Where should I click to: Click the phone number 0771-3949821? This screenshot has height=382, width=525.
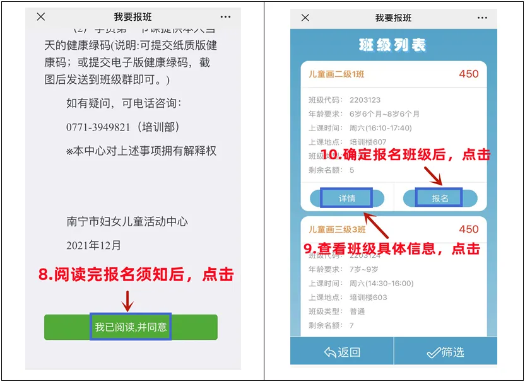pyautogui.click(x=98, y=127)
